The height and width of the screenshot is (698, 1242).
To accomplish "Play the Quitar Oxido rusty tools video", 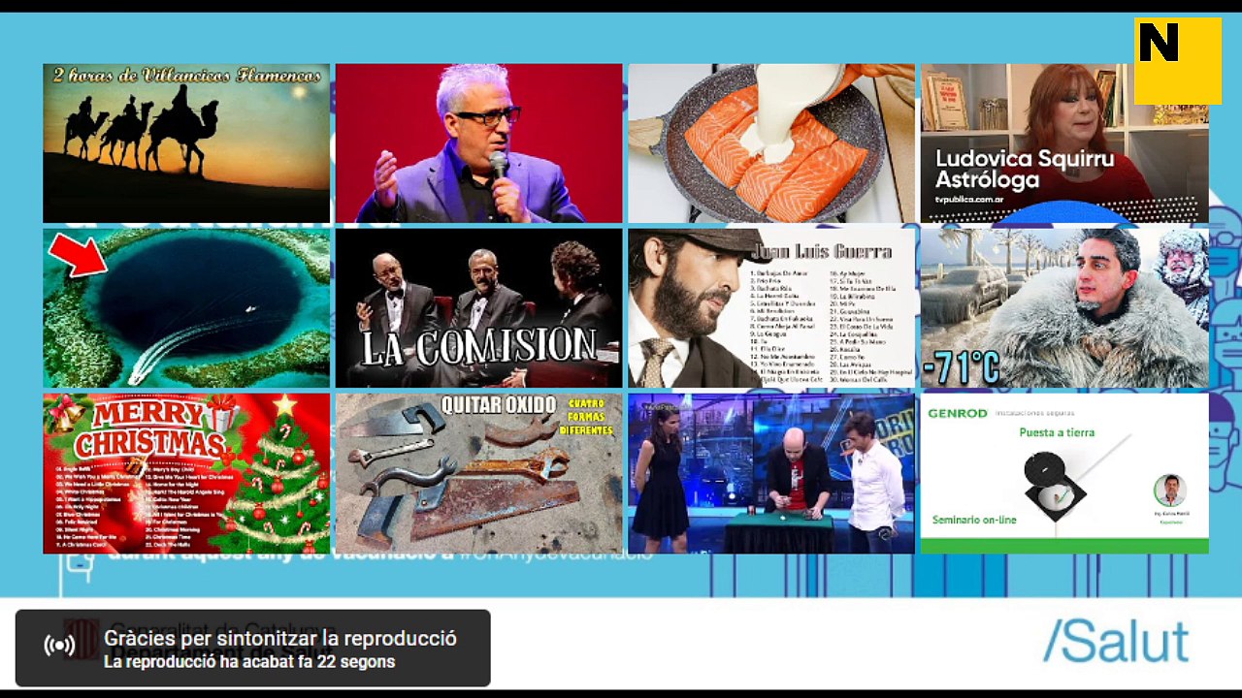I will click(x=478, y=473).
